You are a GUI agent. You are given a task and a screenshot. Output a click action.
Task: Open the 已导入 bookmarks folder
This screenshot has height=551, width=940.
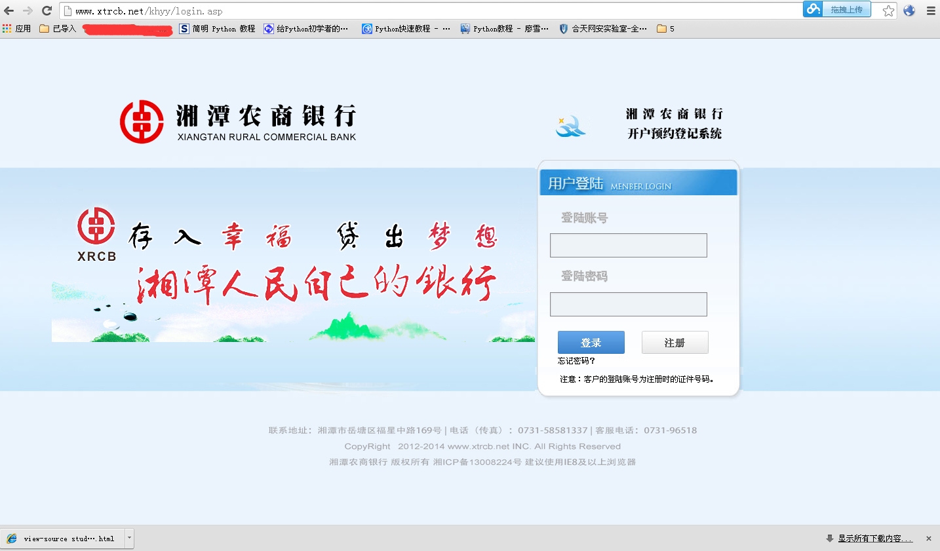pos(58,29)
